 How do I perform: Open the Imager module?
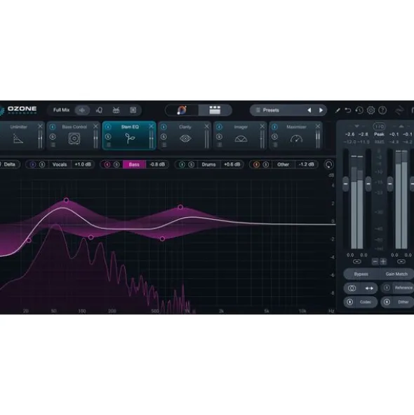pos(241,136)
